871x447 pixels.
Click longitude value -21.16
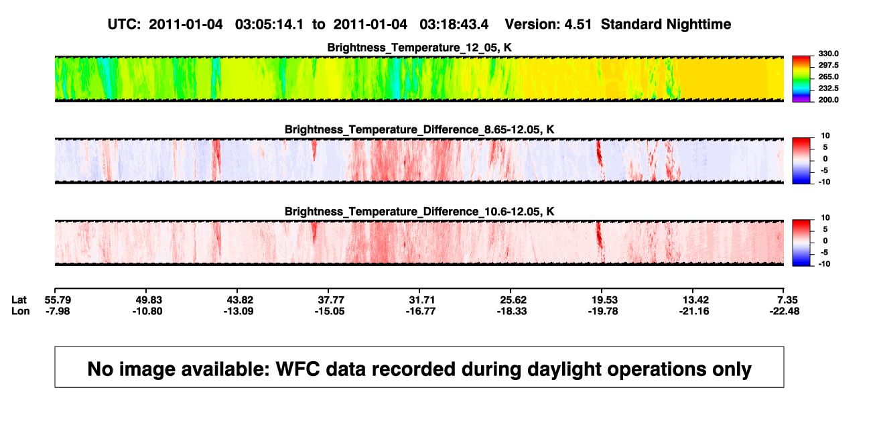tap(695, 311)
